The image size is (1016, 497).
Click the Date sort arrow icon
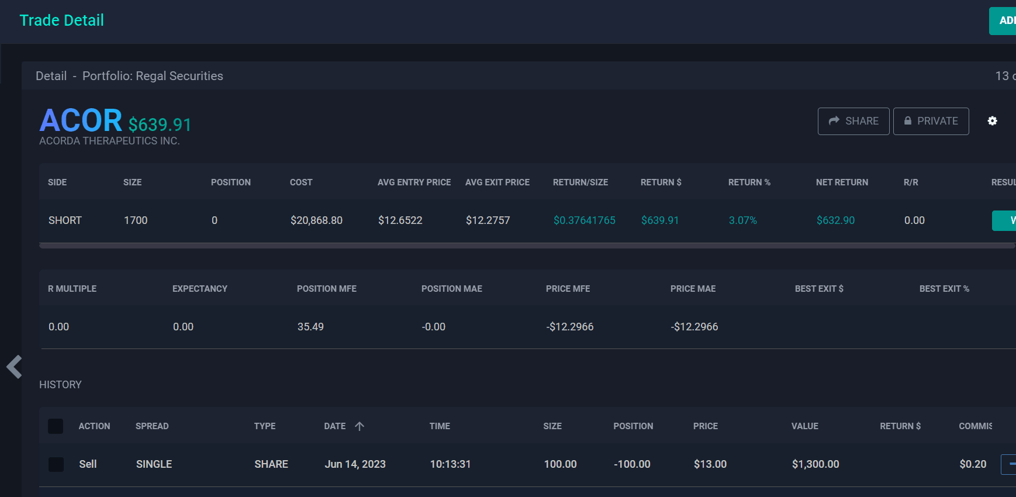(360, 426)
